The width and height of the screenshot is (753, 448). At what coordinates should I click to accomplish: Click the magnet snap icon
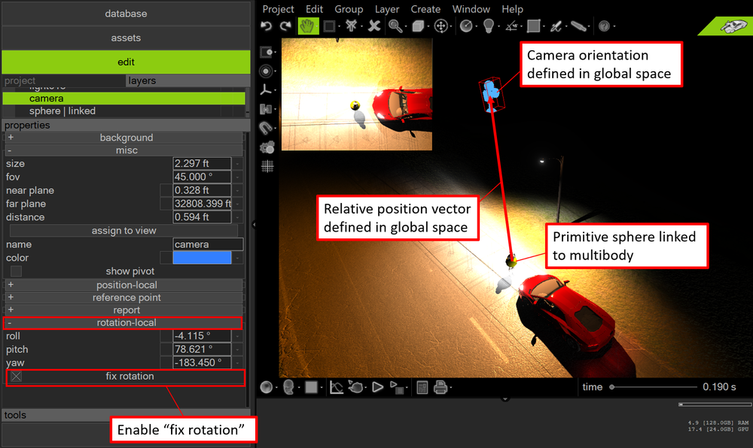click(x=266, y=128)
